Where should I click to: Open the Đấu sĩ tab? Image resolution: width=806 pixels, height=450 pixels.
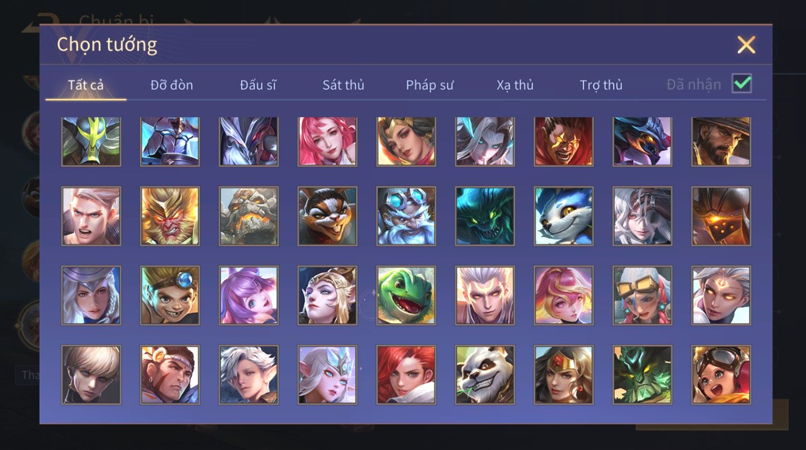[x=258, y=85]
